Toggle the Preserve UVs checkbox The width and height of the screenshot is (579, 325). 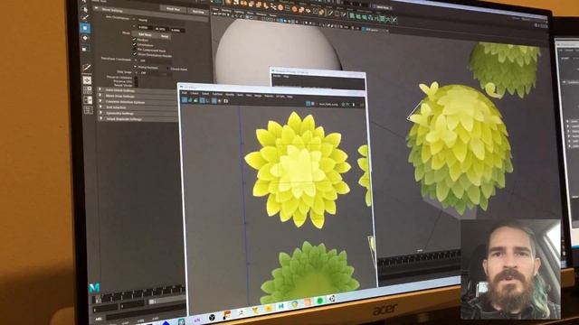click(x=136, y=81)
